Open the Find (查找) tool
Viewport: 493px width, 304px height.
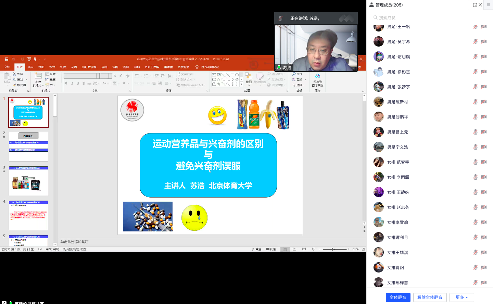tap(297, 74)
